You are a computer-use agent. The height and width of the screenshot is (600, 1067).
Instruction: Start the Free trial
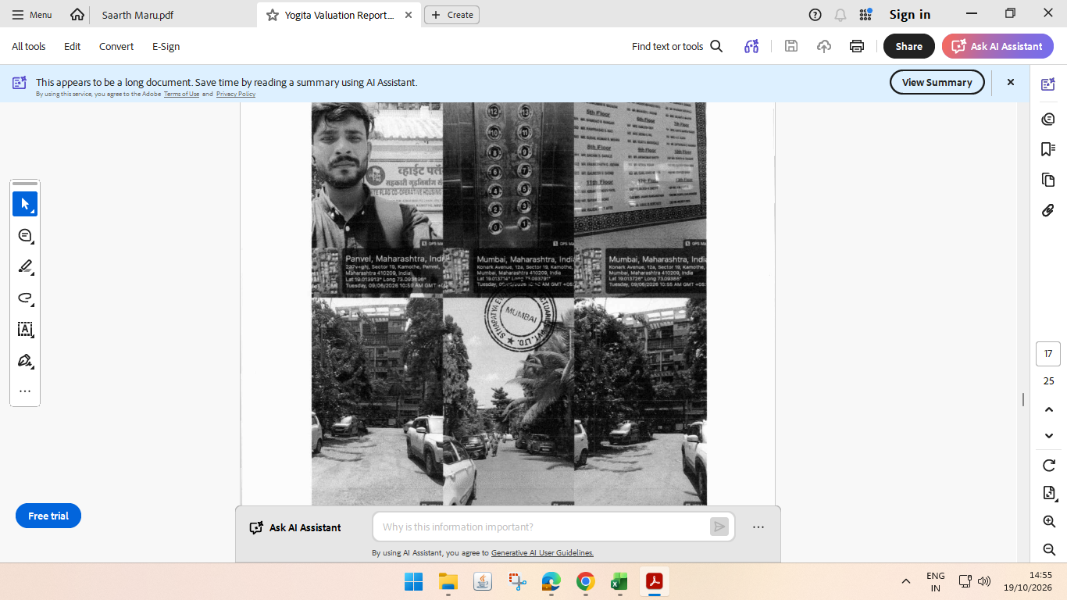[x=48, y=516]
